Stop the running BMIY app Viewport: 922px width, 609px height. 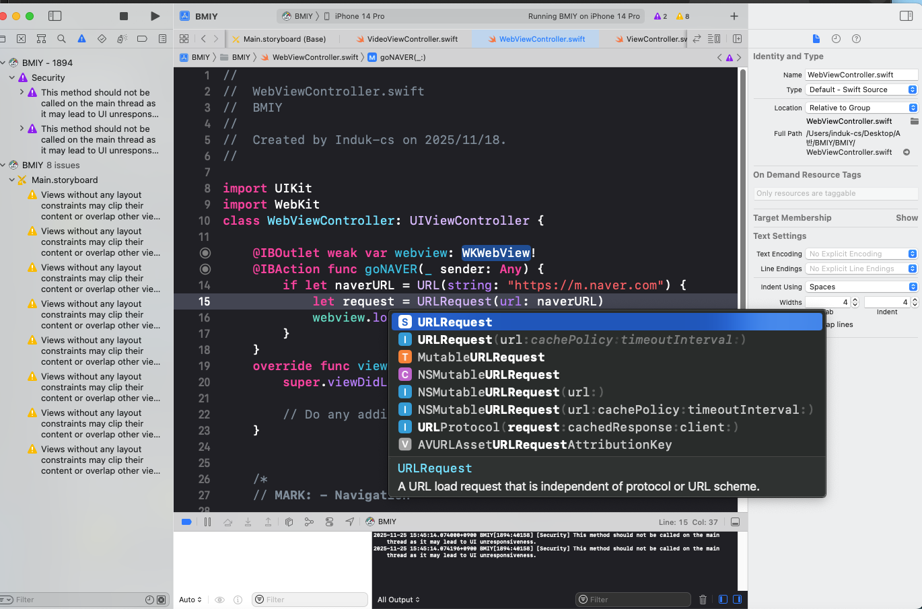coord(124,16)
